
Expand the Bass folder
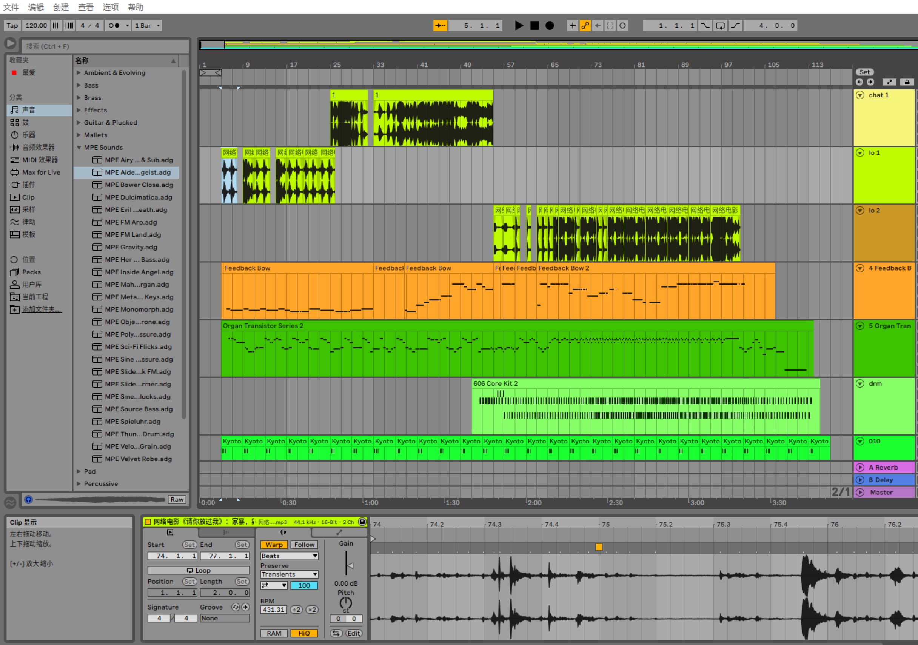point(79,85)
